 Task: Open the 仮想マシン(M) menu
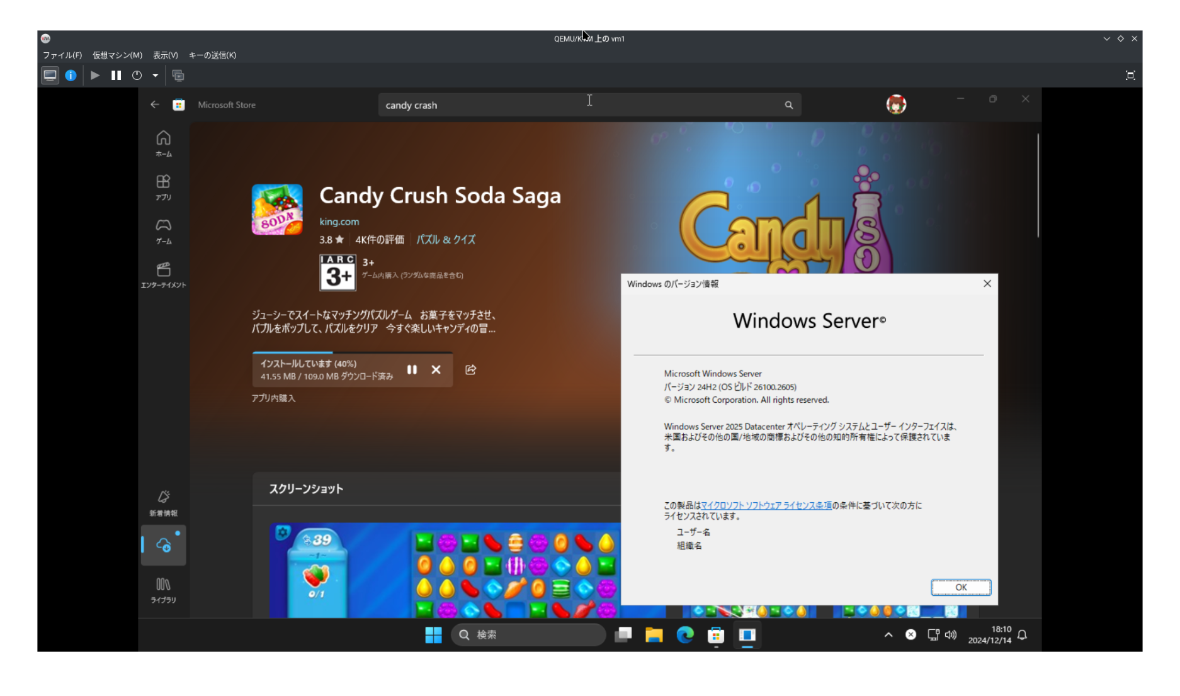(x=117, y=55)
